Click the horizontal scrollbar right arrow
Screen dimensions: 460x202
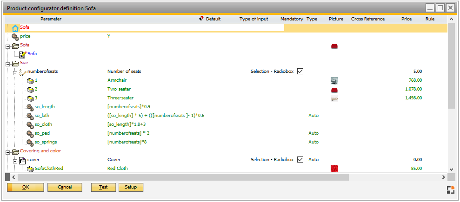tap(443, 177)
